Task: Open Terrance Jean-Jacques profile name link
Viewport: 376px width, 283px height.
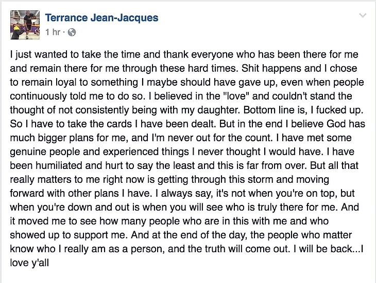Action: [102, 18]
